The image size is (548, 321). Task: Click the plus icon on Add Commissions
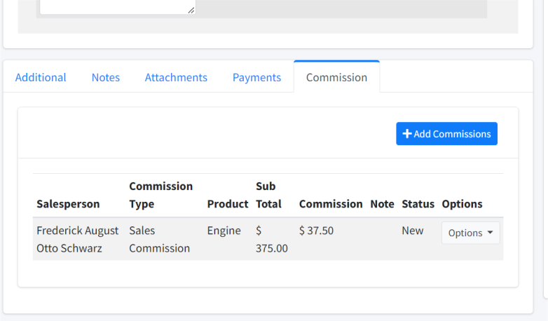coord(407,134)
